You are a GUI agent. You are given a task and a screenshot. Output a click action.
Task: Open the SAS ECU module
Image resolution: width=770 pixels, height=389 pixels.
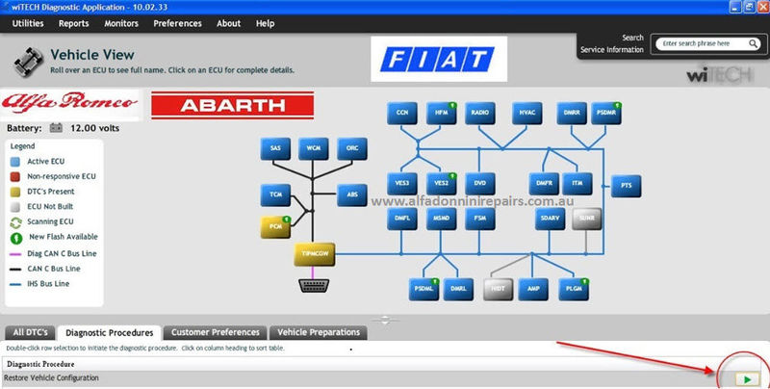click(275, 149)
